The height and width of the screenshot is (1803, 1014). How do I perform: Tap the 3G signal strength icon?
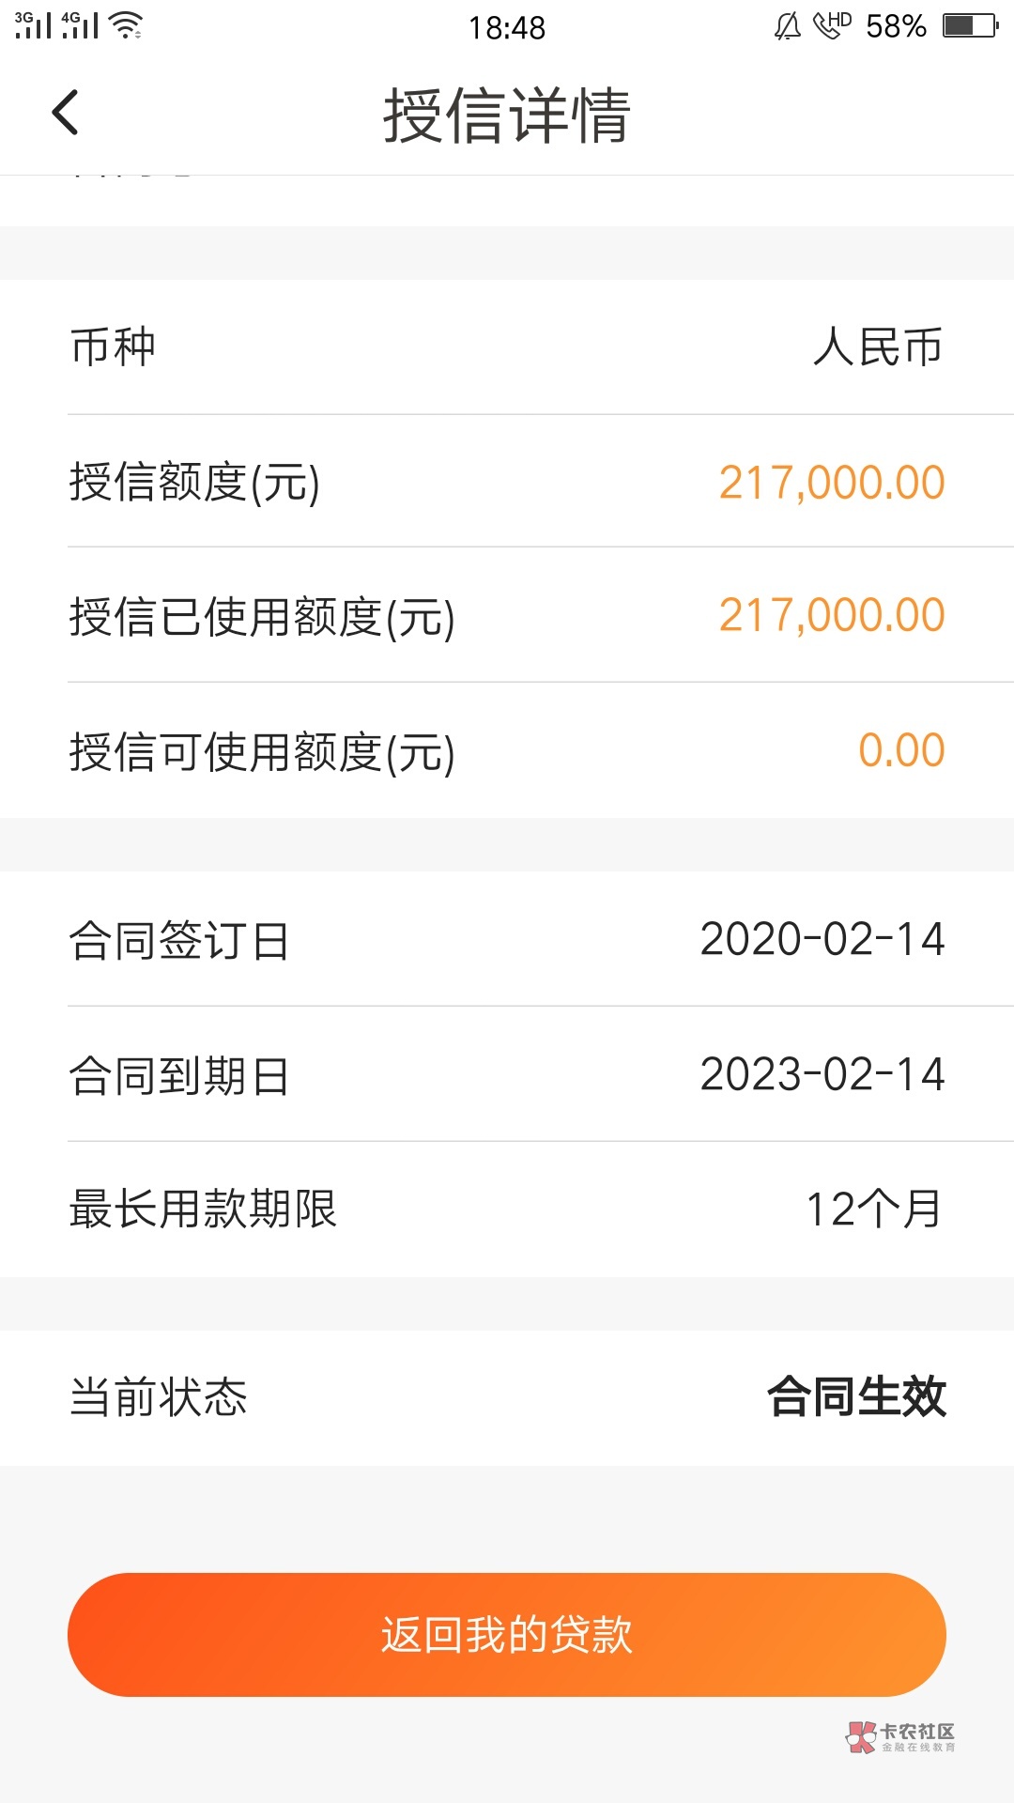pyautogui.click(x=33, y=25)
